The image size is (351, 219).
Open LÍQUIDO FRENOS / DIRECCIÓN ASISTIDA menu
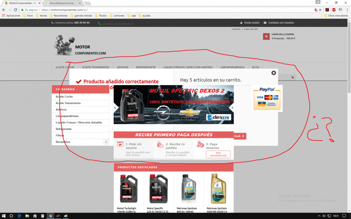[x=188, y=67]
